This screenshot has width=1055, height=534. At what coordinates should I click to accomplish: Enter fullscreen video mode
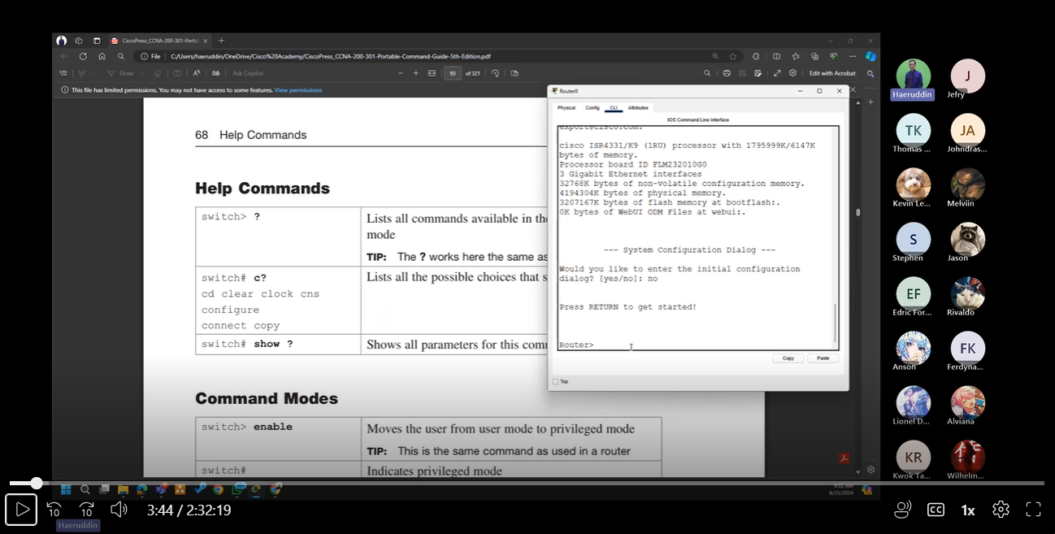tap(1033, 510)
